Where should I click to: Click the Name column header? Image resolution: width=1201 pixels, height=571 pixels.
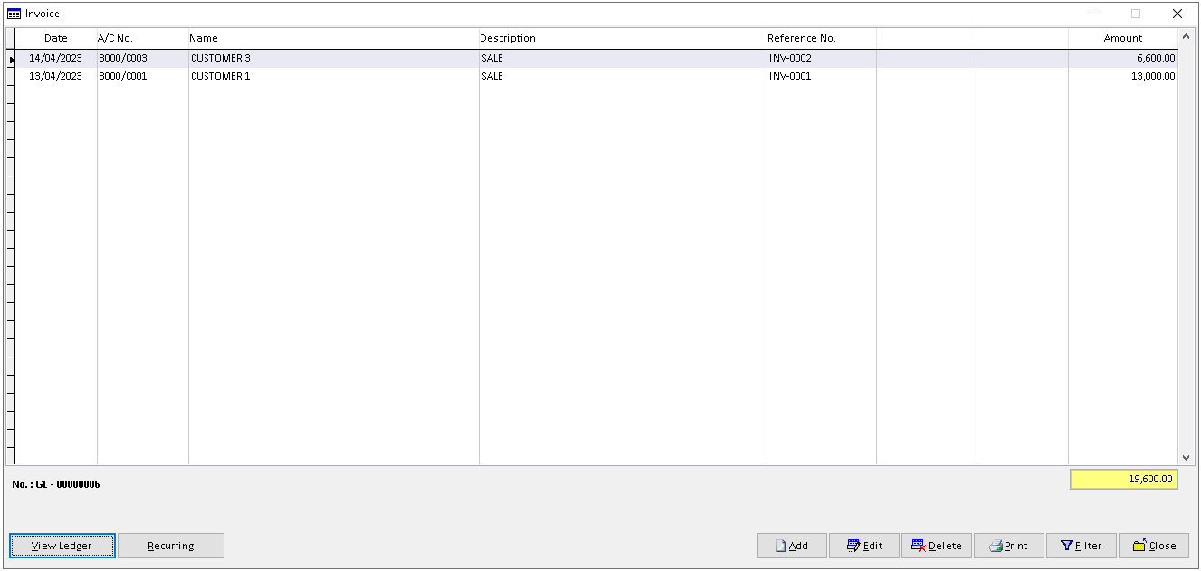tap(334, 38)
